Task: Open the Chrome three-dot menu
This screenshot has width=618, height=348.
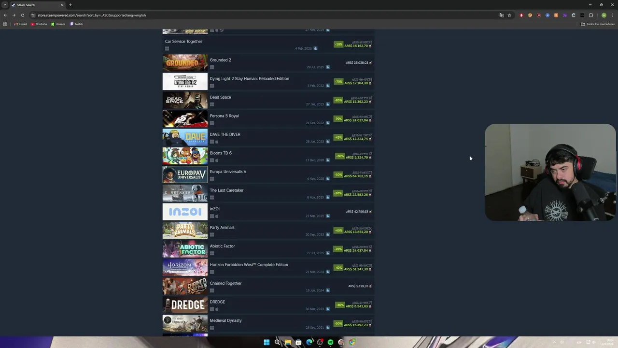Action: tap(612, 15)
